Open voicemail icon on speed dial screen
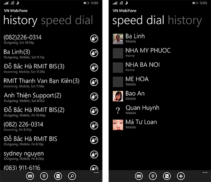Screen dimensions: 211x182 [139, 176]
